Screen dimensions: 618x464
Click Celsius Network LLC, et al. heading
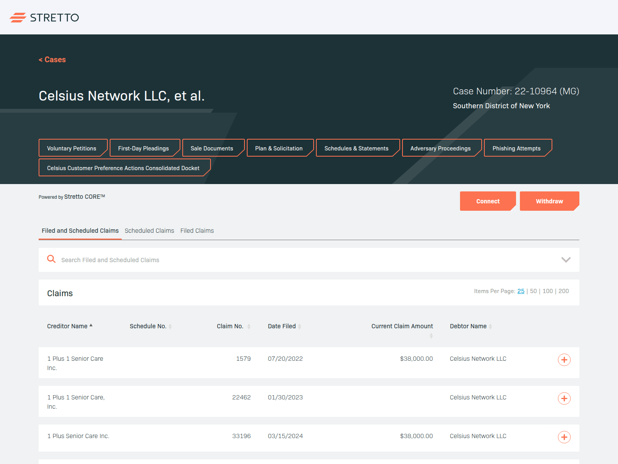(x=122, y=96)
